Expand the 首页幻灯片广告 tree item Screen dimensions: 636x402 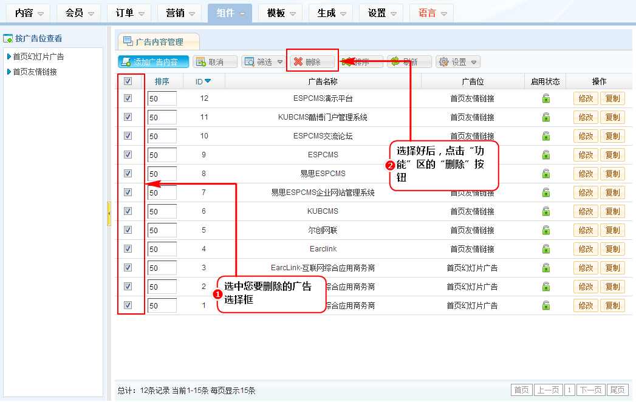pyautogui.click(x=9, y=56)
